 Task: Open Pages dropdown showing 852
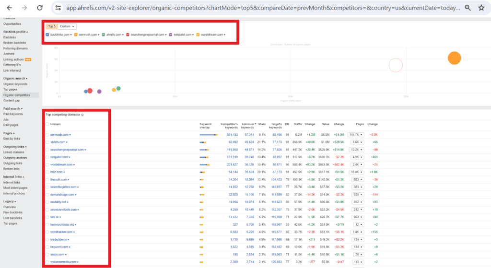pos(358,202)
